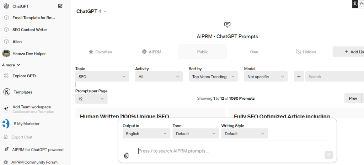This screenshot has width=364, height=165.
Task: Click the Templates K icon in sidebar
Action: tap(6, 92)
